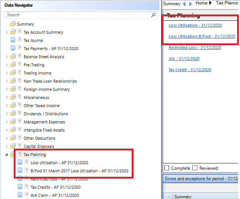Screen dimensions: 240x199
Task: Click the Summary column header in errors pane
Action: [x=183, y=196]
